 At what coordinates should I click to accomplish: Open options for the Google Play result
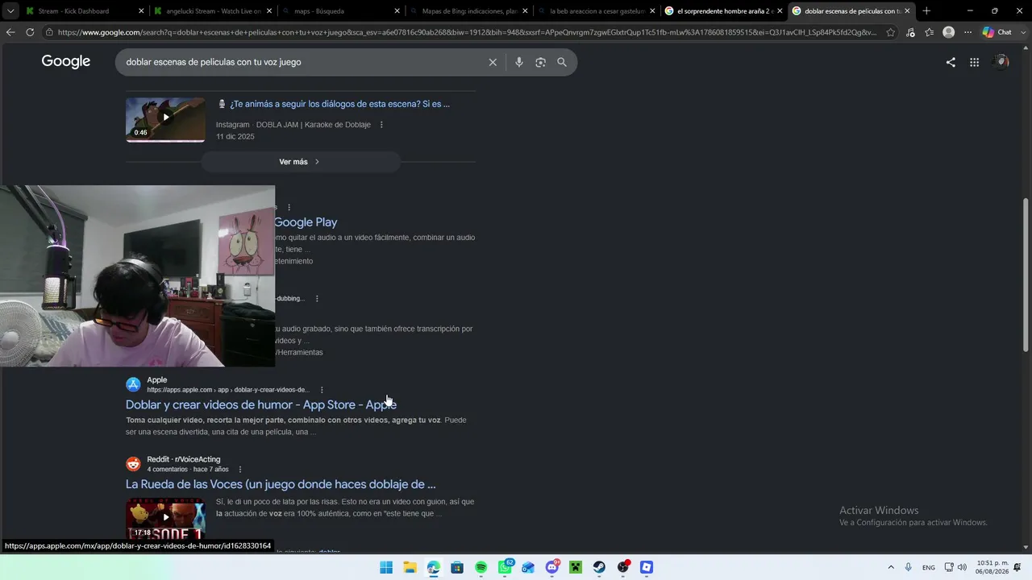289,207
